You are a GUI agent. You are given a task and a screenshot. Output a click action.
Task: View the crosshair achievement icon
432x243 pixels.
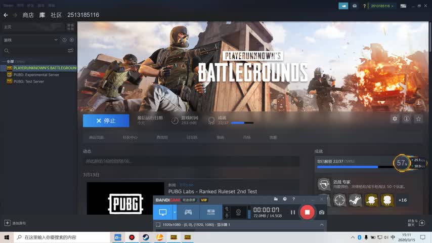pos(340,200)
